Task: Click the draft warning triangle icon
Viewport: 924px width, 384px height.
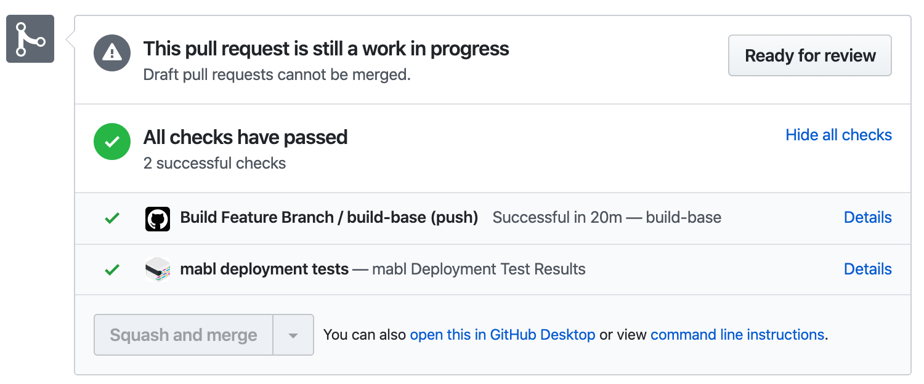Action: [112, 53]
